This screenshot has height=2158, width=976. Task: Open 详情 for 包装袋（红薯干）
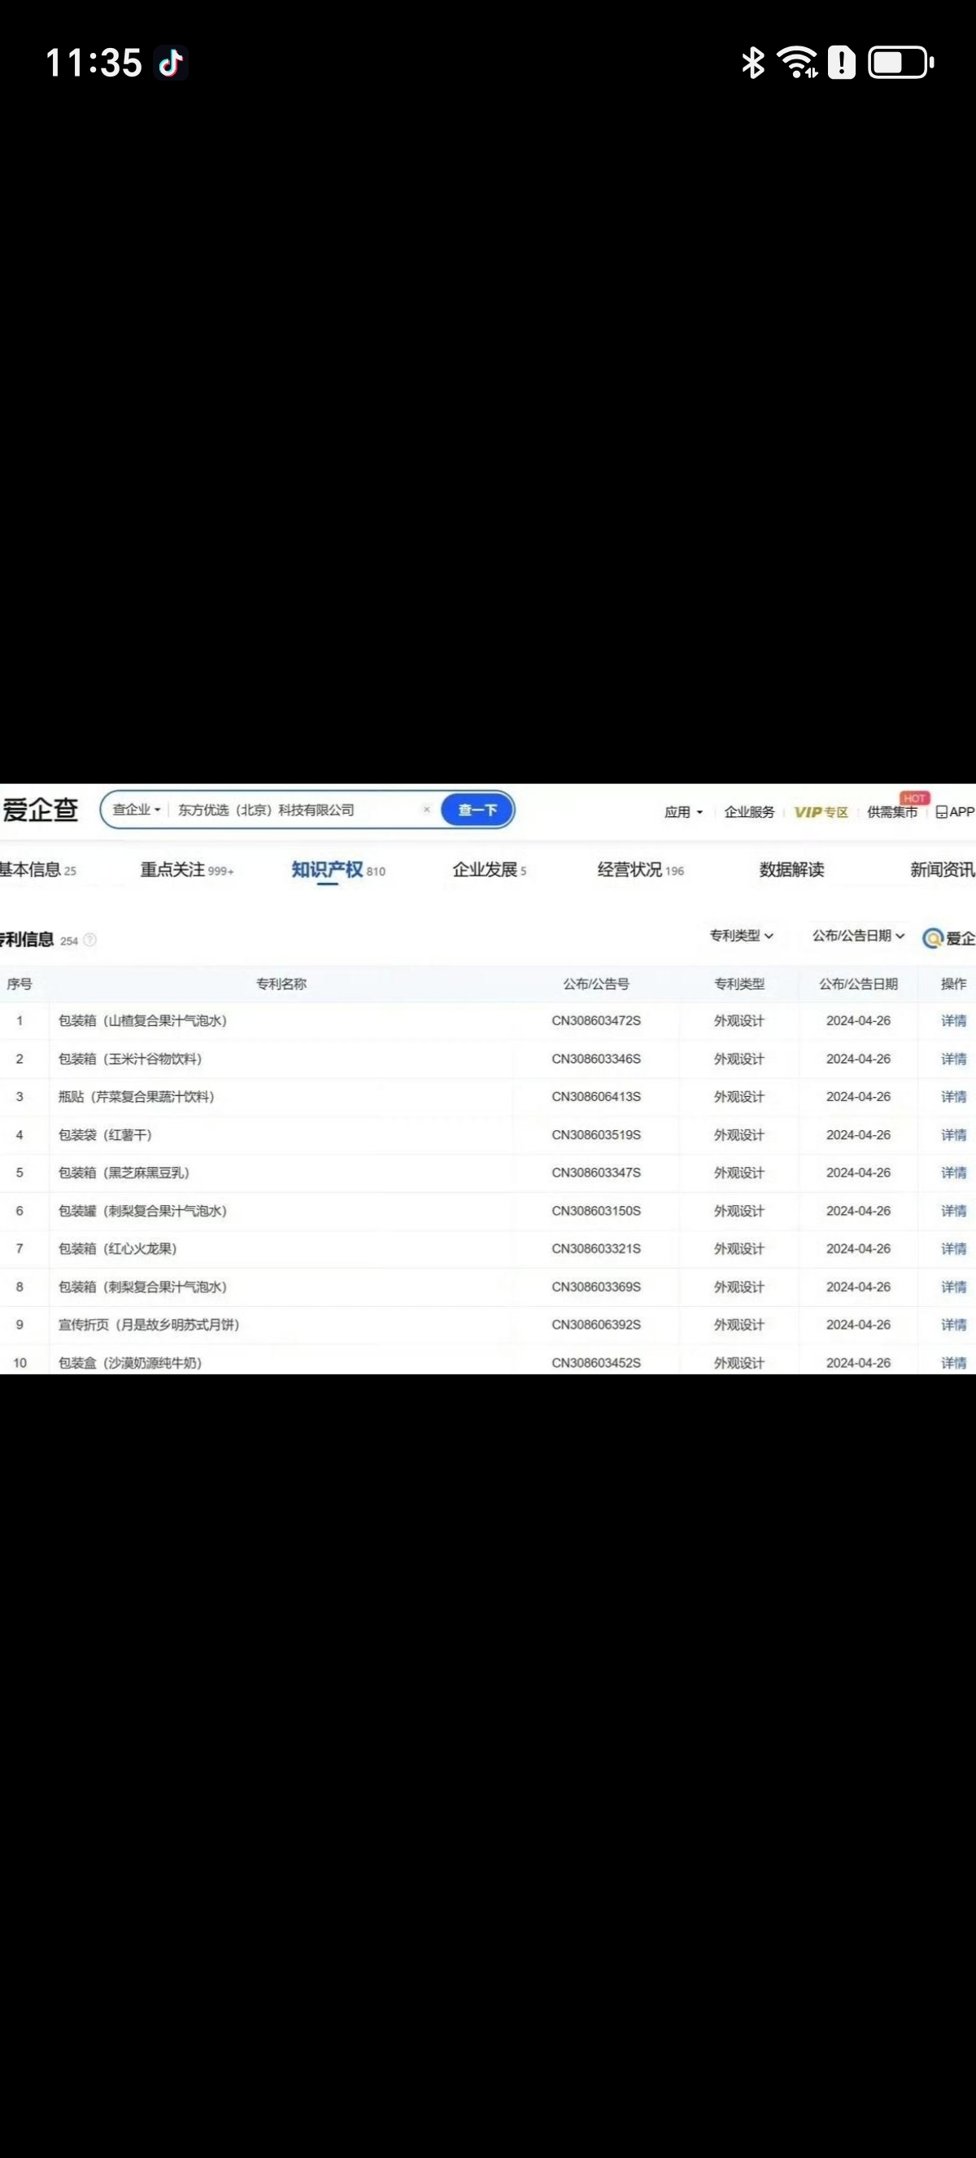[x=953, y=1134]
